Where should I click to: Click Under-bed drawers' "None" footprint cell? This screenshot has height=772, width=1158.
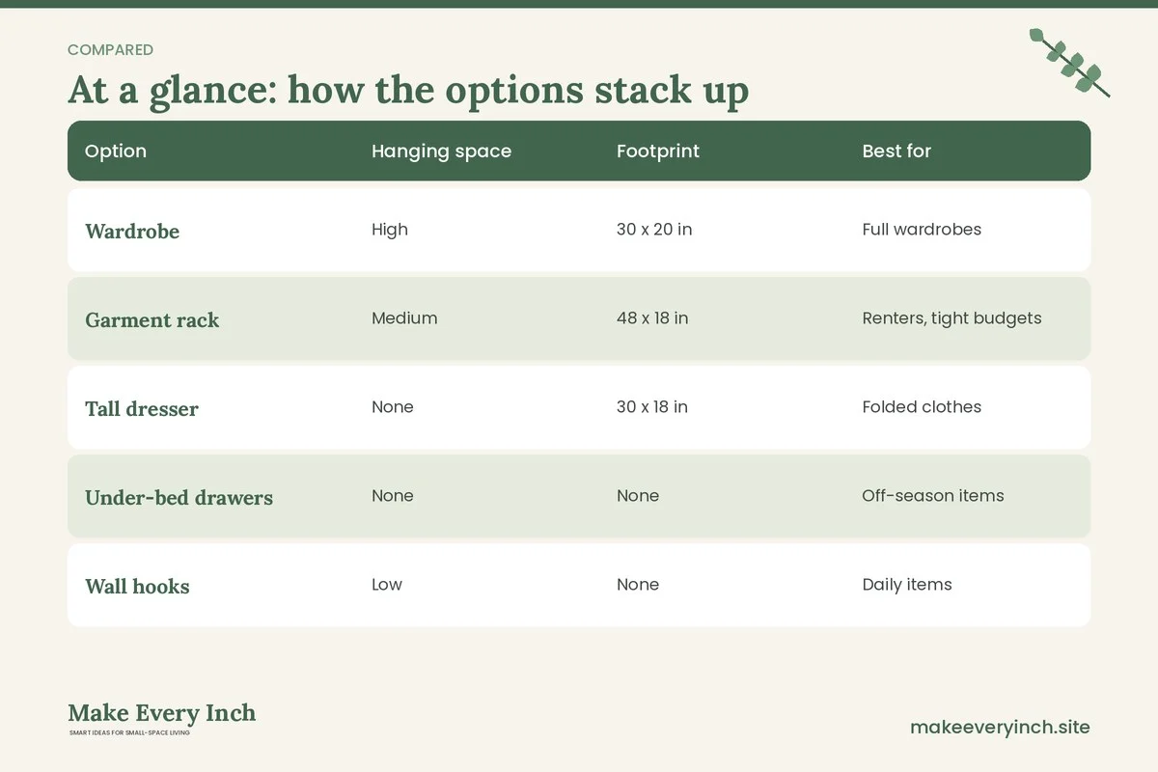638,496
